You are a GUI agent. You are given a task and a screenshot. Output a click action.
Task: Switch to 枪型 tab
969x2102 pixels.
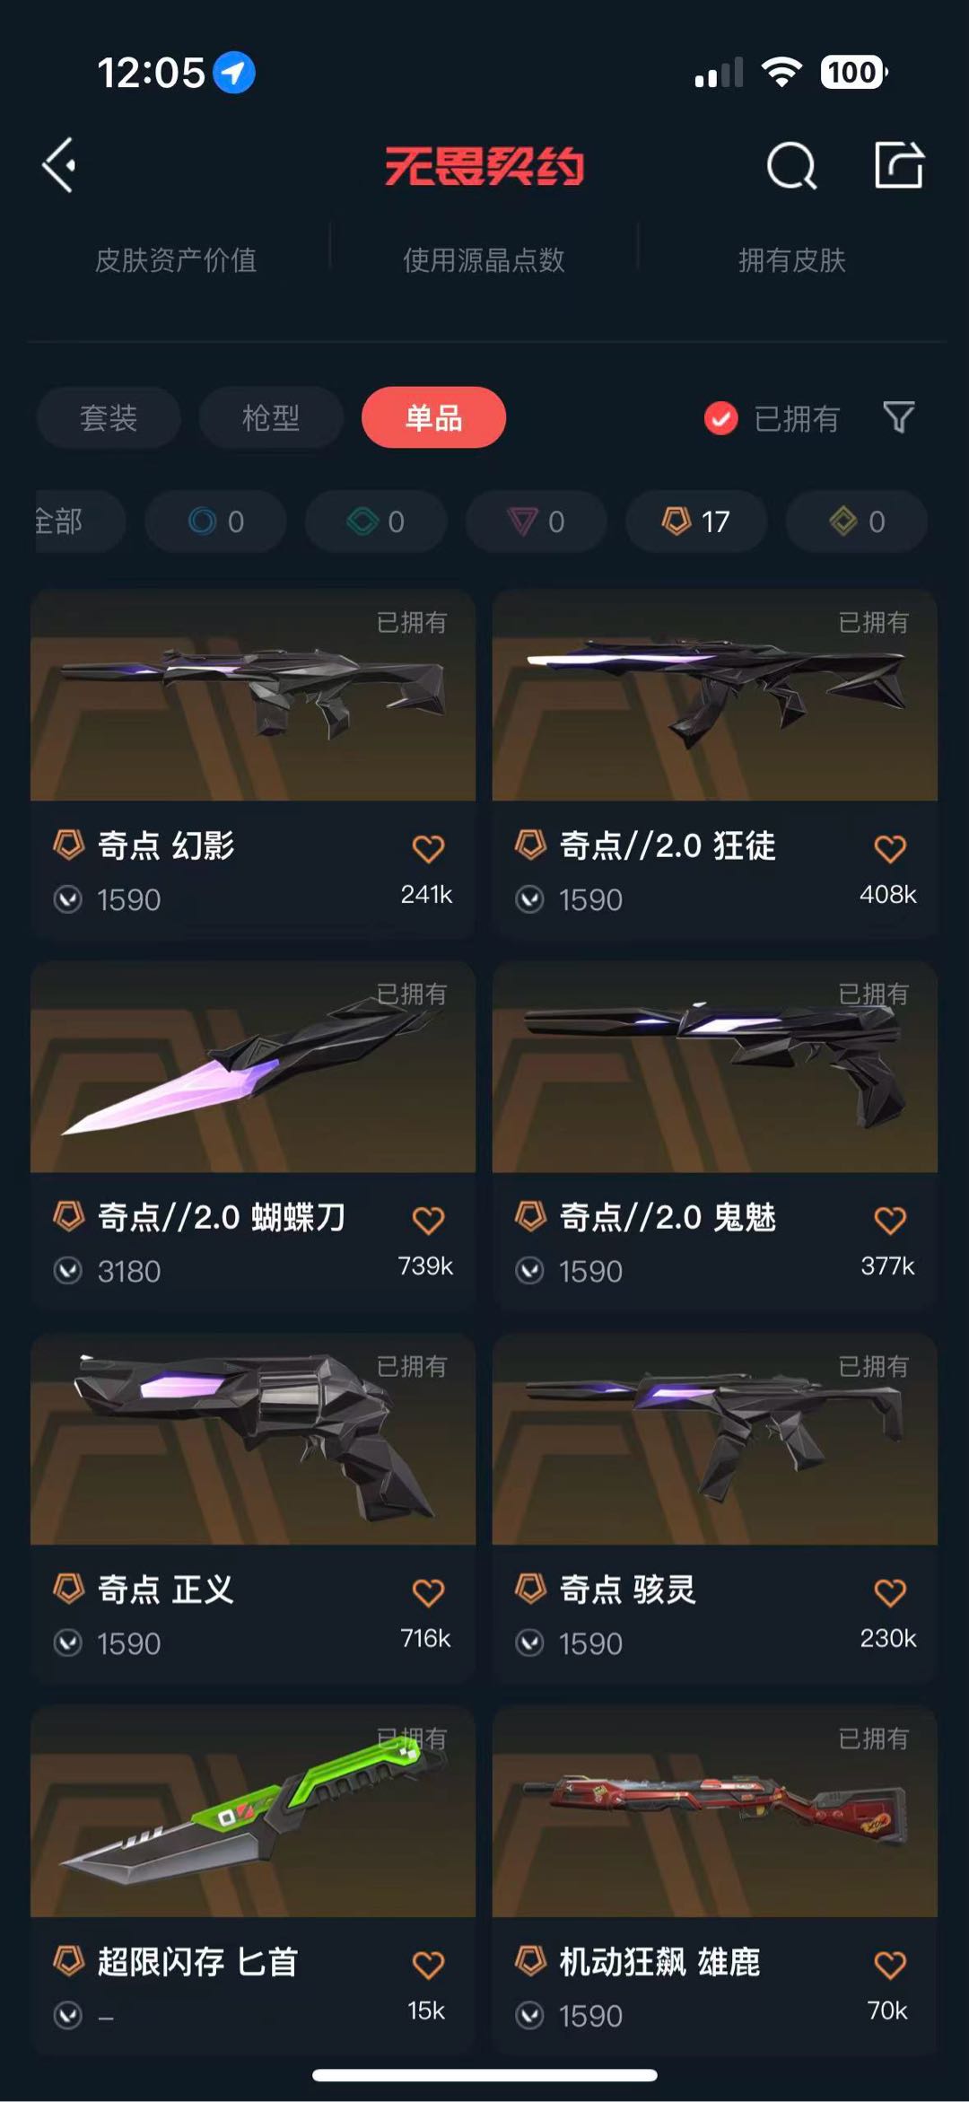point(271,417)
